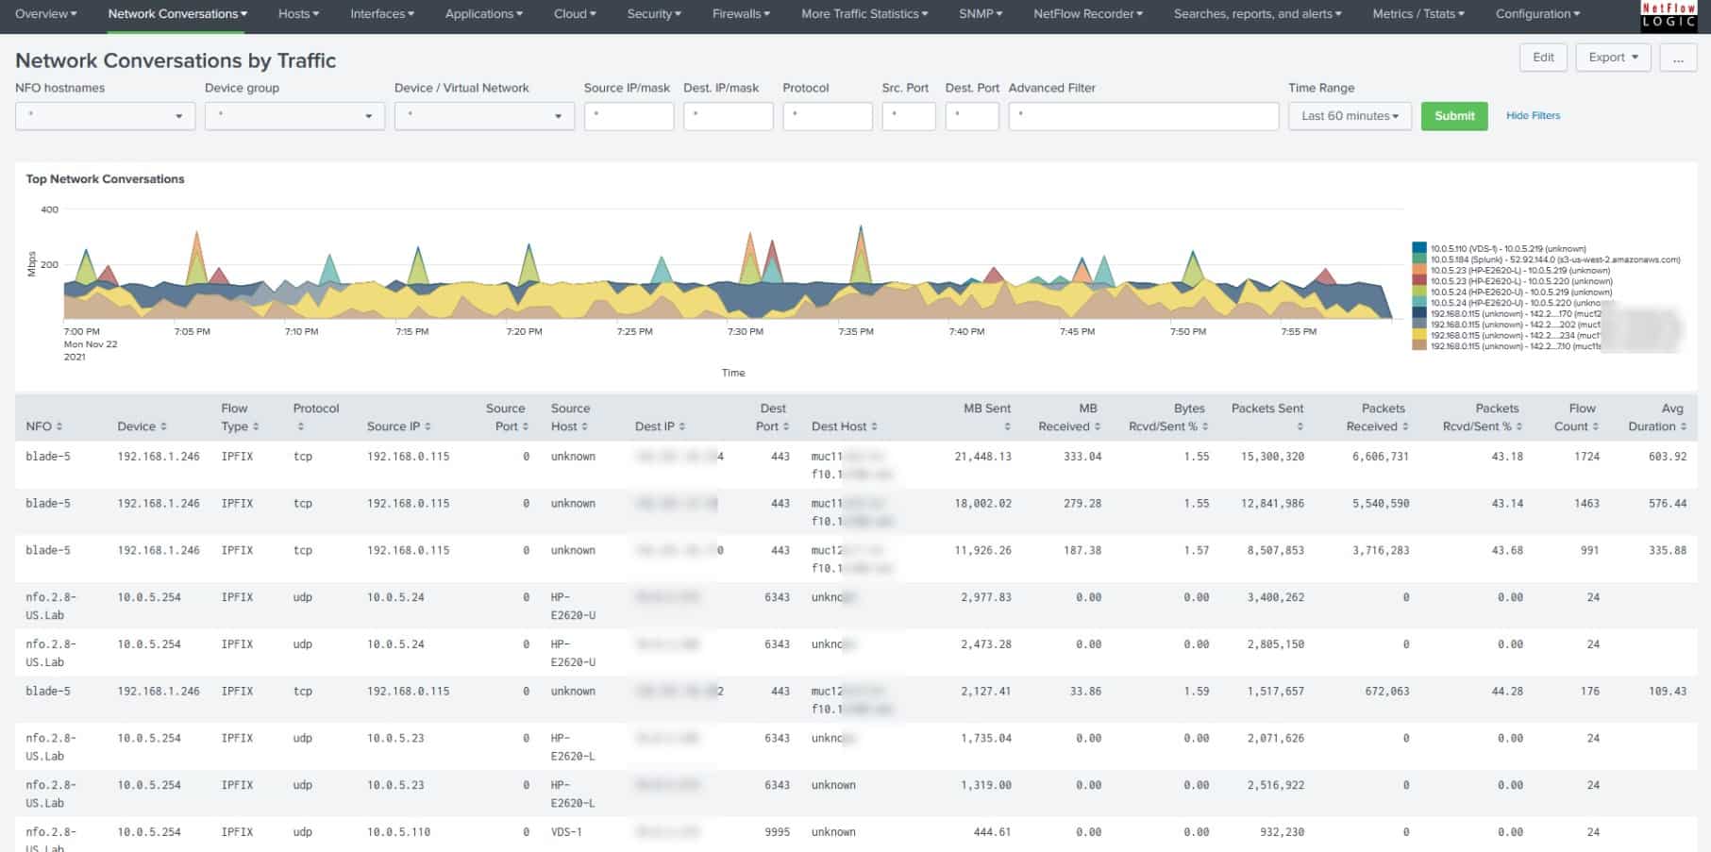Viewport: 1711px width, 852px height.
Task: Click the Source IP/mask input field
Action: pos(629,116)
